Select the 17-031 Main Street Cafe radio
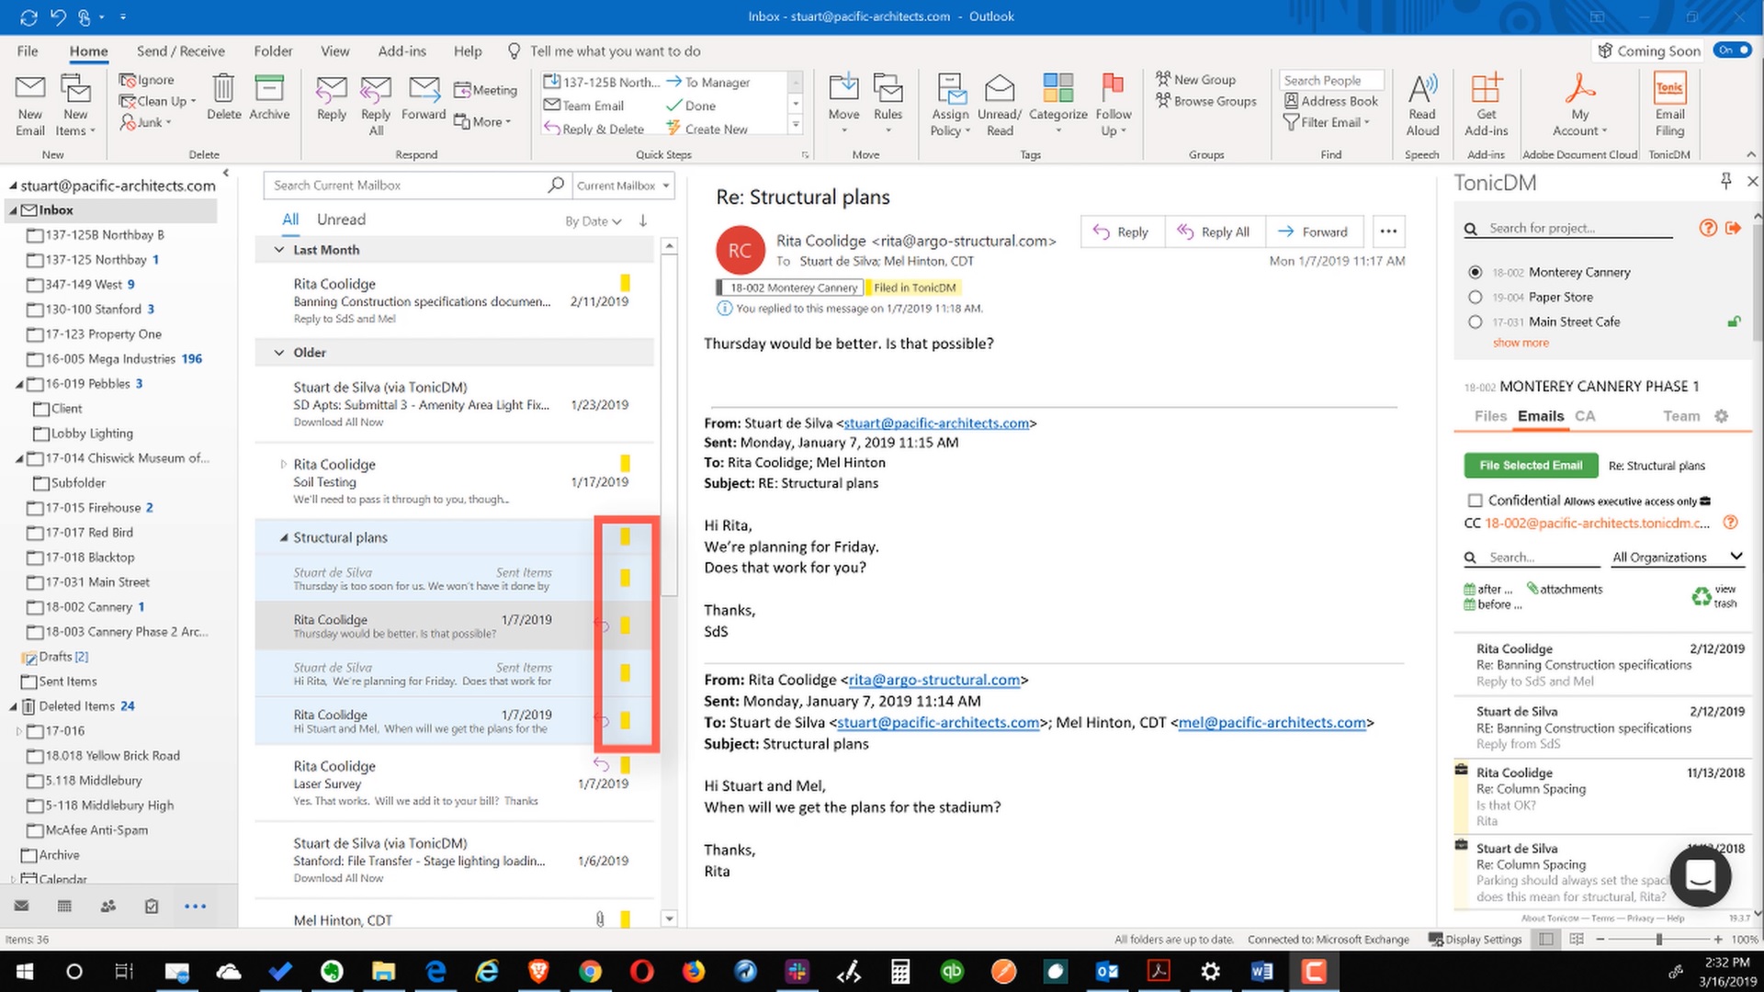This screenshot has width=1764, height=992. click(x=1475, y=321)
